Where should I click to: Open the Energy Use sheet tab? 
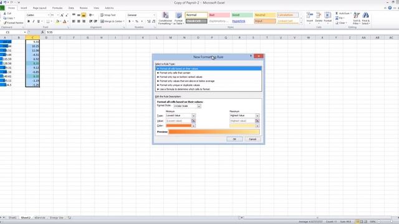pos(57,218)
